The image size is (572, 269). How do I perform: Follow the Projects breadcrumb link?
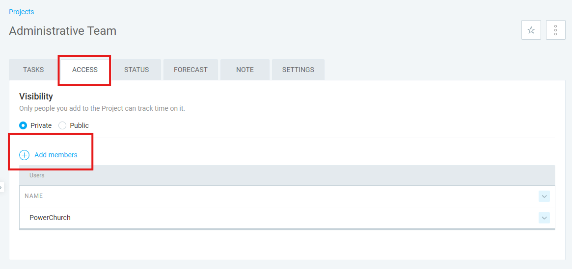(x=22, y=12)
